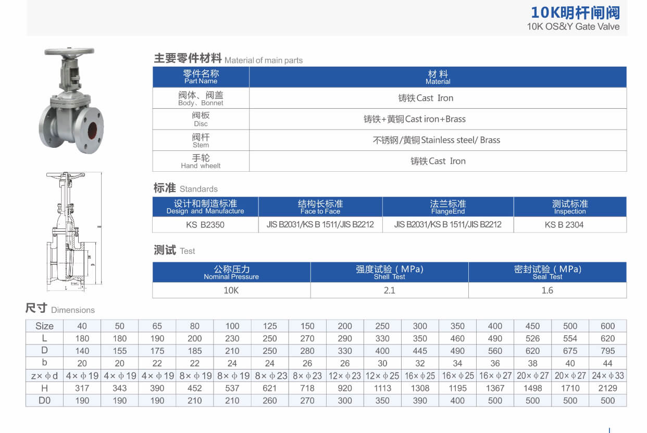Viewport: 647px width, 433px height.
Task: Select Size 600 in the dimensions table
Action: [x=607, y=326]
